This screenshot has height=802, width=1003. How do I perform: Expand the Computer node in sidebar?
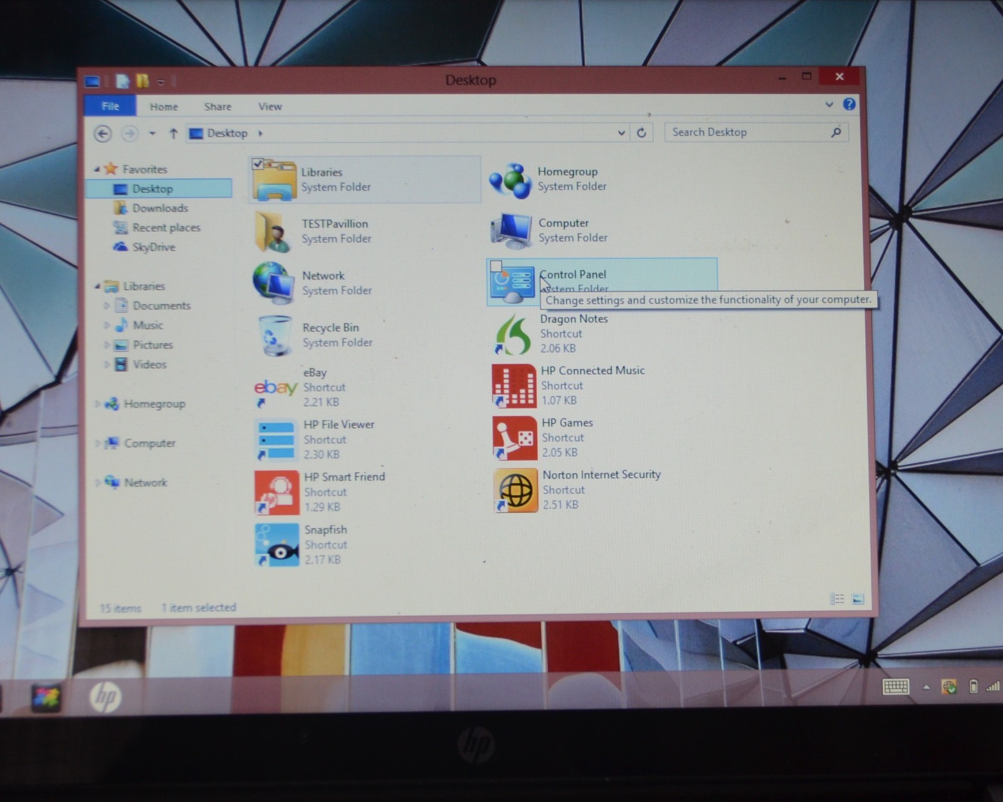pos(98,444)
